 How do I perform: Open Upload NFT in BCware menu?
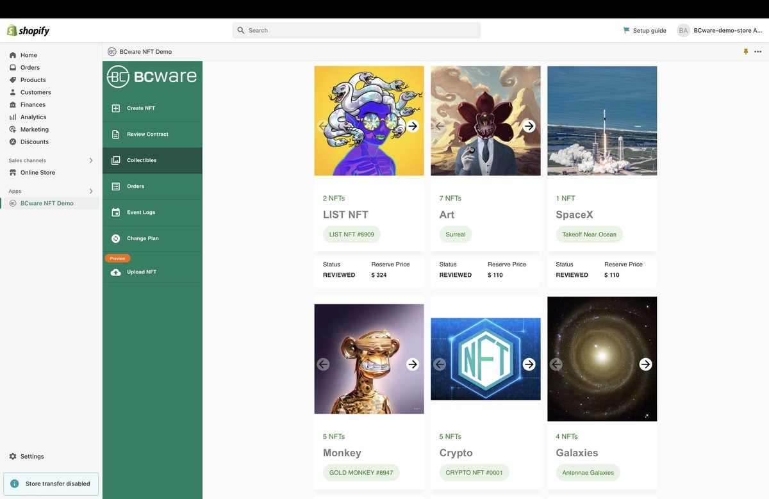click(x=153, y=272)
